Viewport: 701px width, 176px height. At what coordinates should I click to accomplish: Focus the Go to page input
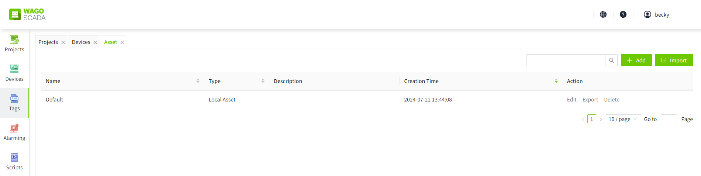click(x=669, y=119)
